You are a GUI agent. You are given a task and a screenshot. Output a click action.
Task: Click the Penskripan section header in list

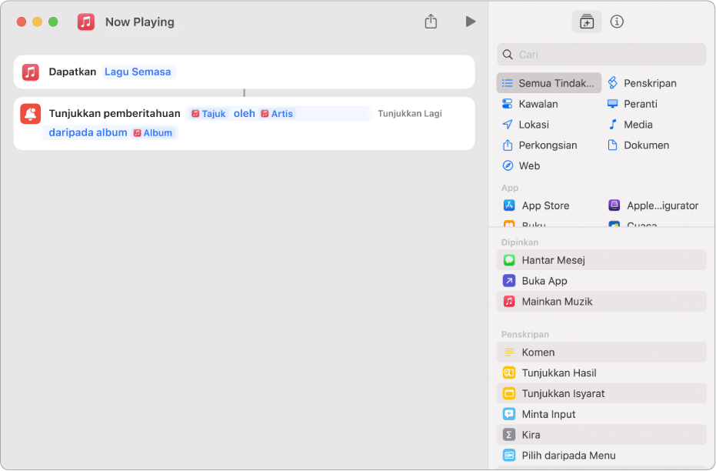[525, 335]
